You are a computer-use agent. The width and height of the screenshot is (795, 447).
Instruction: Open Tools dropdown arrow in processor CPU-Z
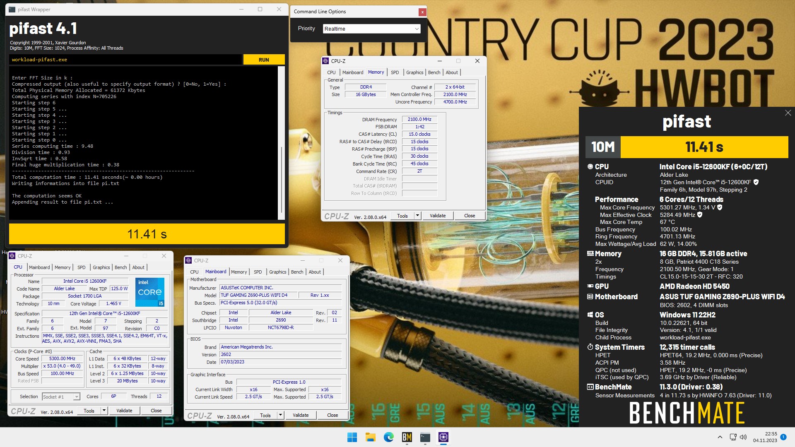click(x=104, y=411)
